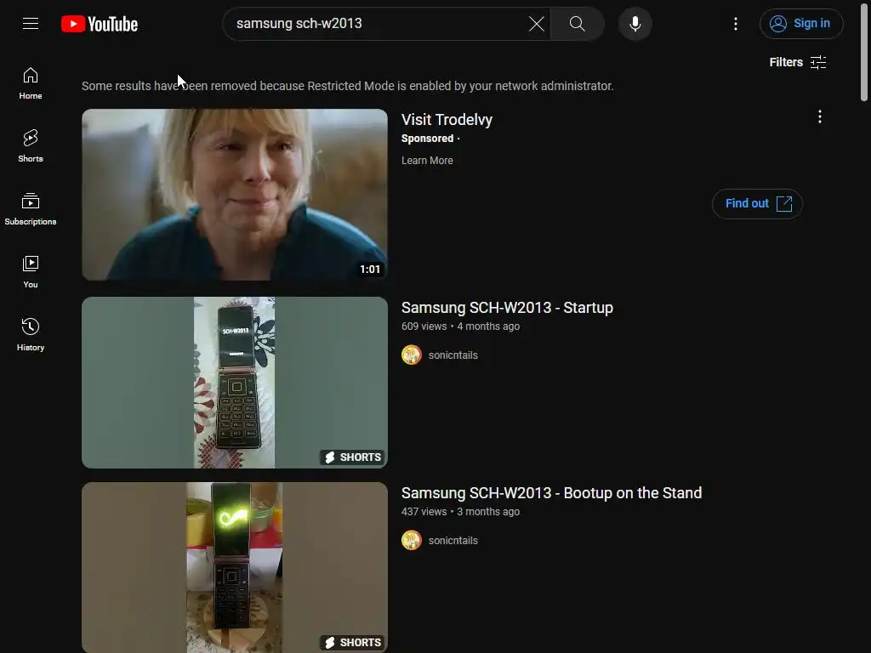Click '609 views • 4 months ago' text

point(460,326)
